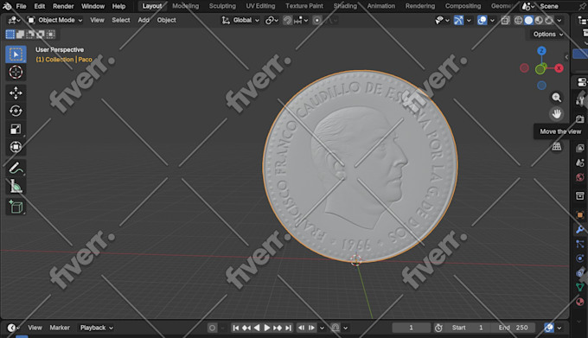The height and width of the screenshot is (338, 588).
Task: Select the Measure tool
Action: (x=16, y=186)
